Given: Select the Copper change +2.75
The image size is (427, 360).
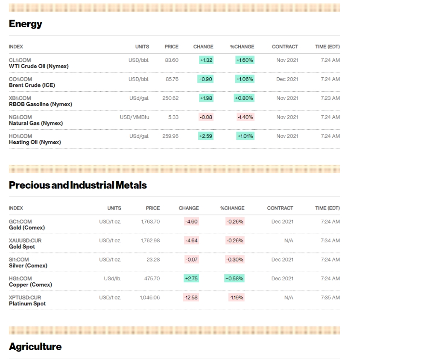Looking at the screenshot, I should (x=191, y=279).
